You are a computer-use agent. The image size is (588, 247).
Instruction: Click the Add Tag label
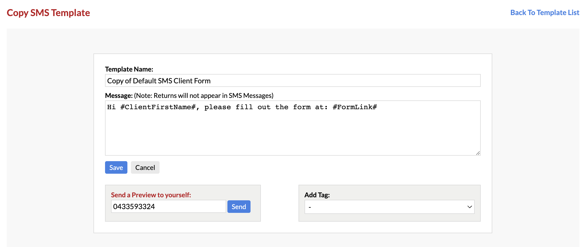tap(317, 195)
